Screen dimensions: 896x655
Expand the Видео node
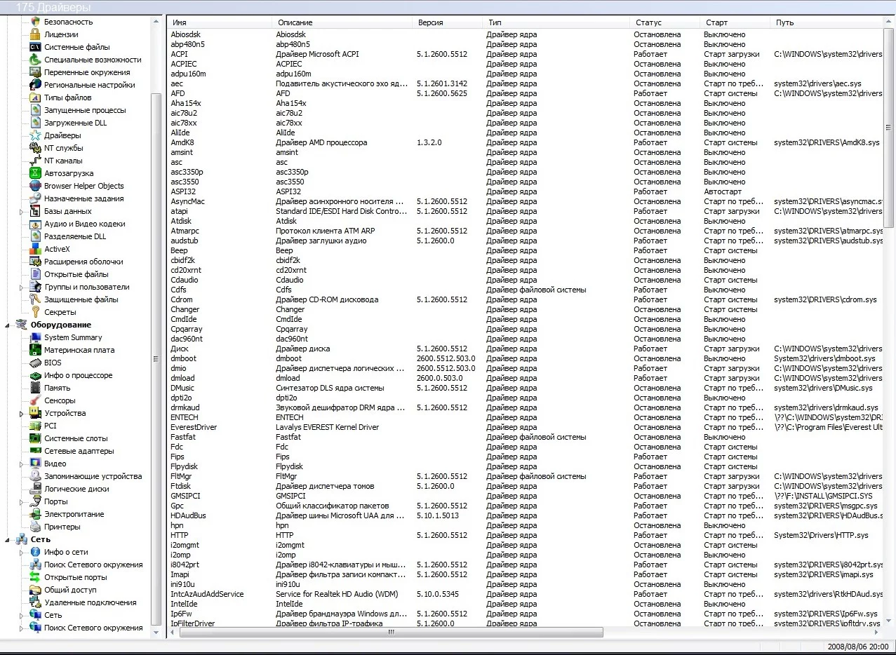click(22, 464)
